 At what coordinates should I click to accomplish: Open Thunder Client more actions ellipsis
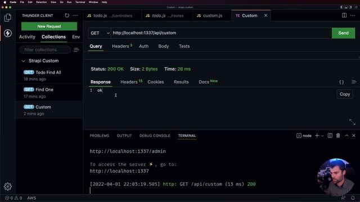(x=75, y=15)
